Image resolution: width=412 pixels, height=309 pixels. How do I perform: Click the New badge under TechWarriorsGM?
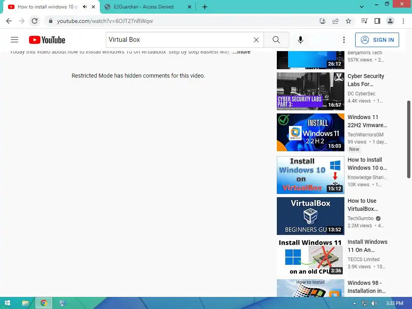(x=354, y=149)
